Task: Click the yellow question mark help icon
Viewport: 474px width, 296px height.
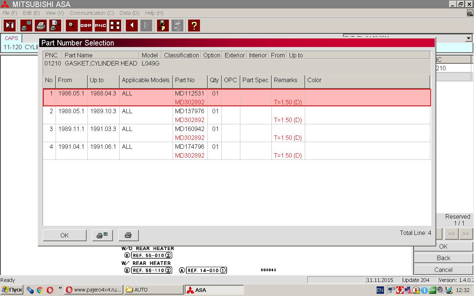Action: coord(194,26)
